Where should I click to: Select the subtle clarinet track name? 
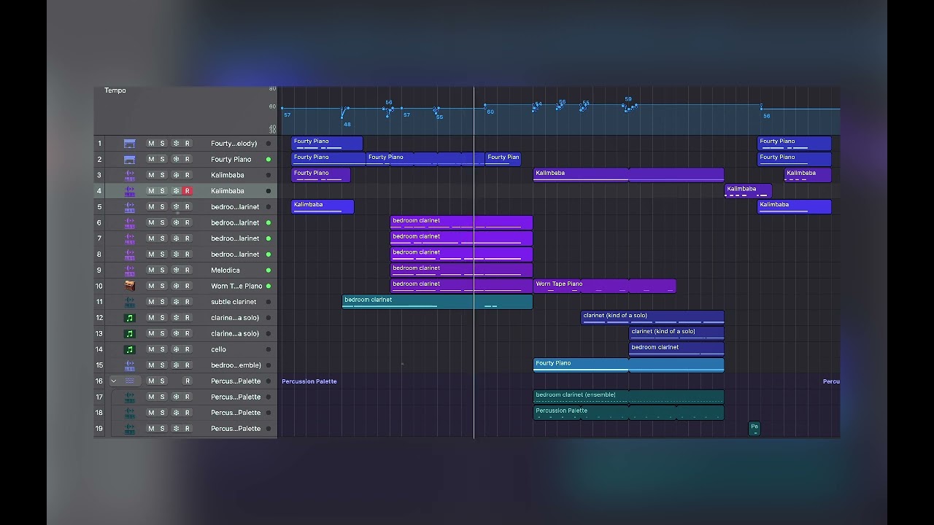click(233, 302)
